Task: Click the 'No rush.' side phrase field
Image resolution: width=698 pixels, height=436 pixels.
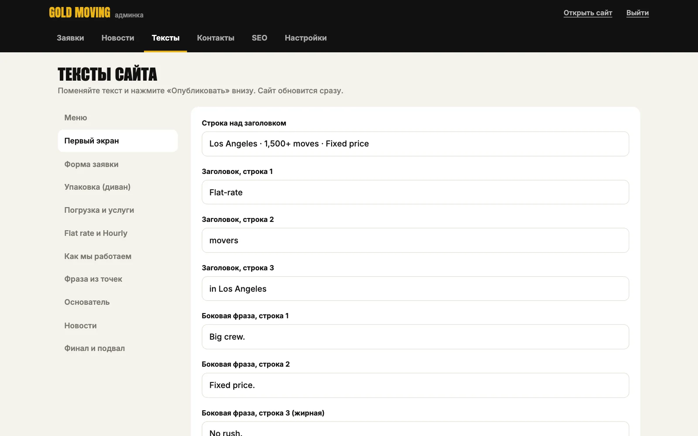Action: 415,429
